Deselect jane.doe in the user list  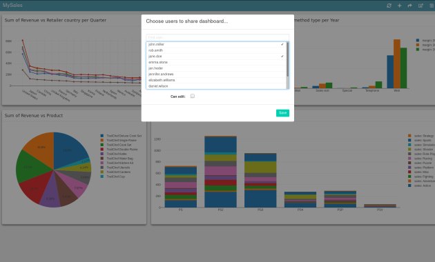pos(216,57)
